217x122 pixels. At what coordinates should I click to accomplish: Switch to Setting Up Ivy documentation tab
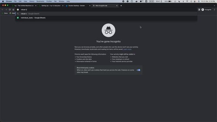[x=51, y=6]
